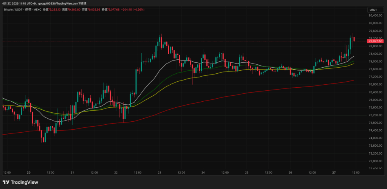Click the TradingView wordmark at bottom left
The width and height of the screenshot is (387, 189).
(x=25, y=182)
